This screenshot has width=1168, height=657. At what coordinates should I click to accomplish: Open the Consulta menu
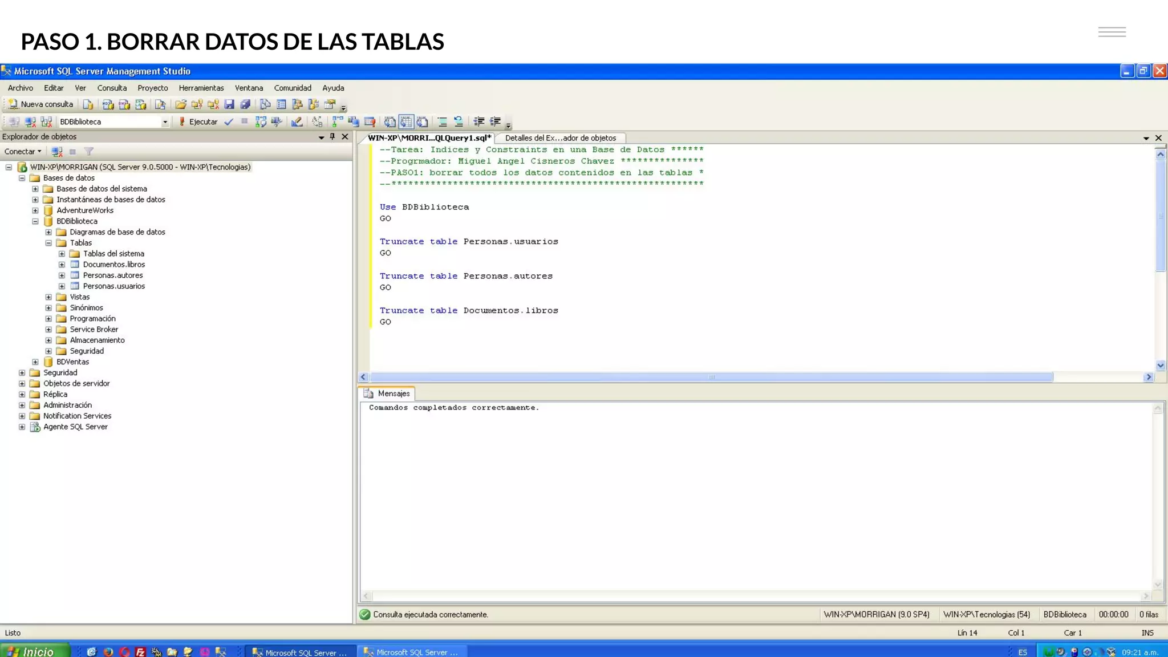click(x=112, y=88)
